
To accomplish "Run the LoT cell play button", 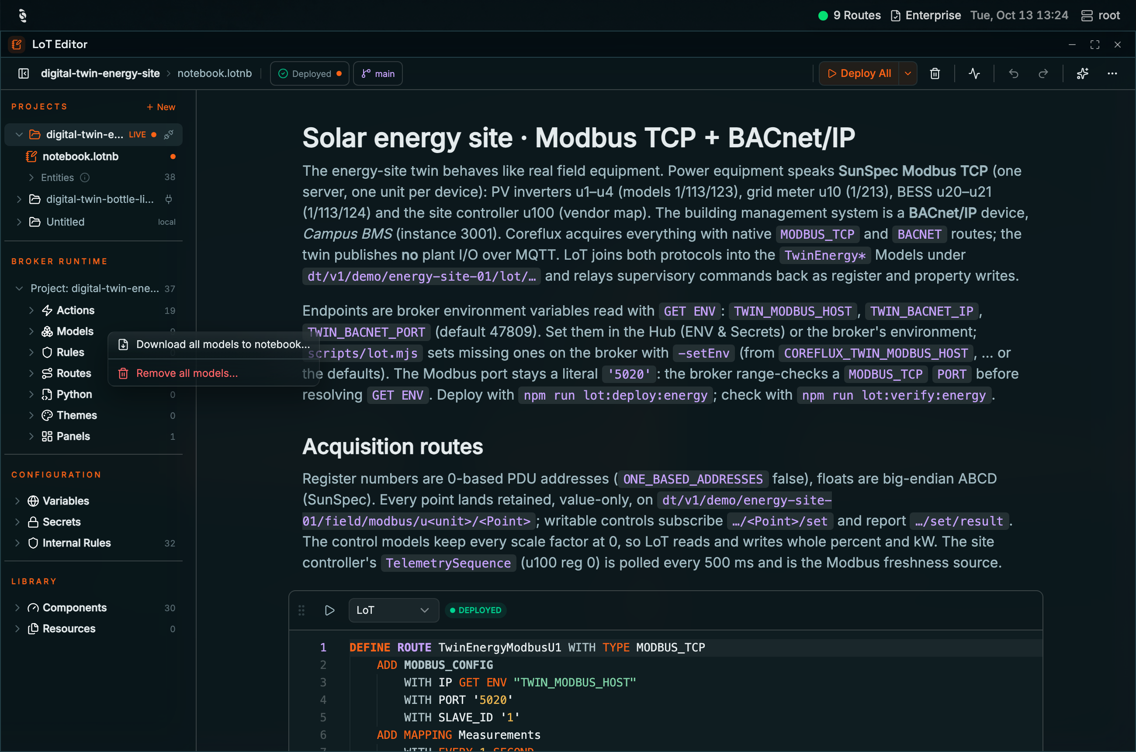I will (x=329, y=610).
